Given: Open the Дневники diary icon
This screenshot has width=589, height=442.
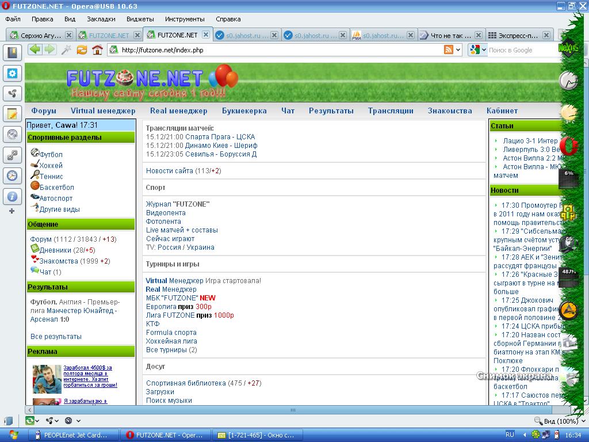Looking at the screenshot, I should 35,249.
